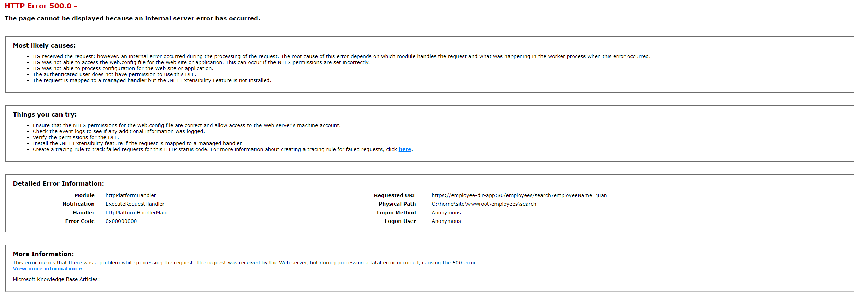Click the 'httpPlatformHandler' module value
Screen dimensions: 859x300
131,195
